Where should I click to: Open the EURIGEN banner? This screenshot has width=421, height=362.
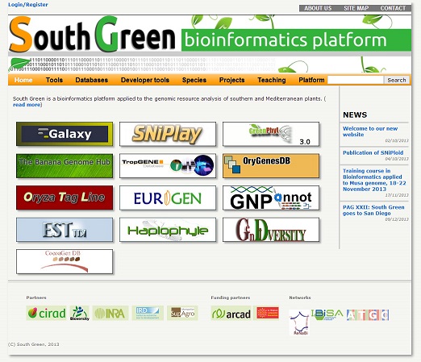point(168,198)
